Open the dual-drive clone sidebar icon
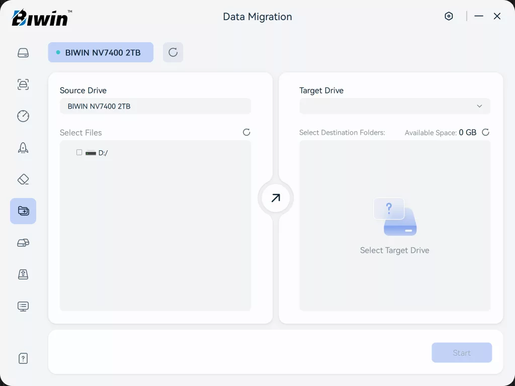515x386 pixels. (23, 243)
